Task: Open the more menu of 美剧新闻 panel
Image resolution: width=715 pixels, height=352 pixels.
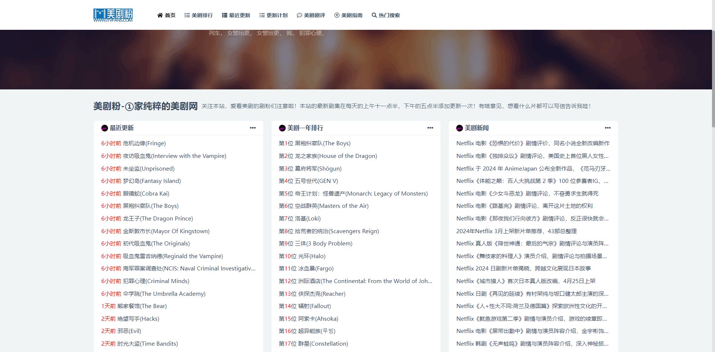Action: pyautogui.click(x=608, y=128)
